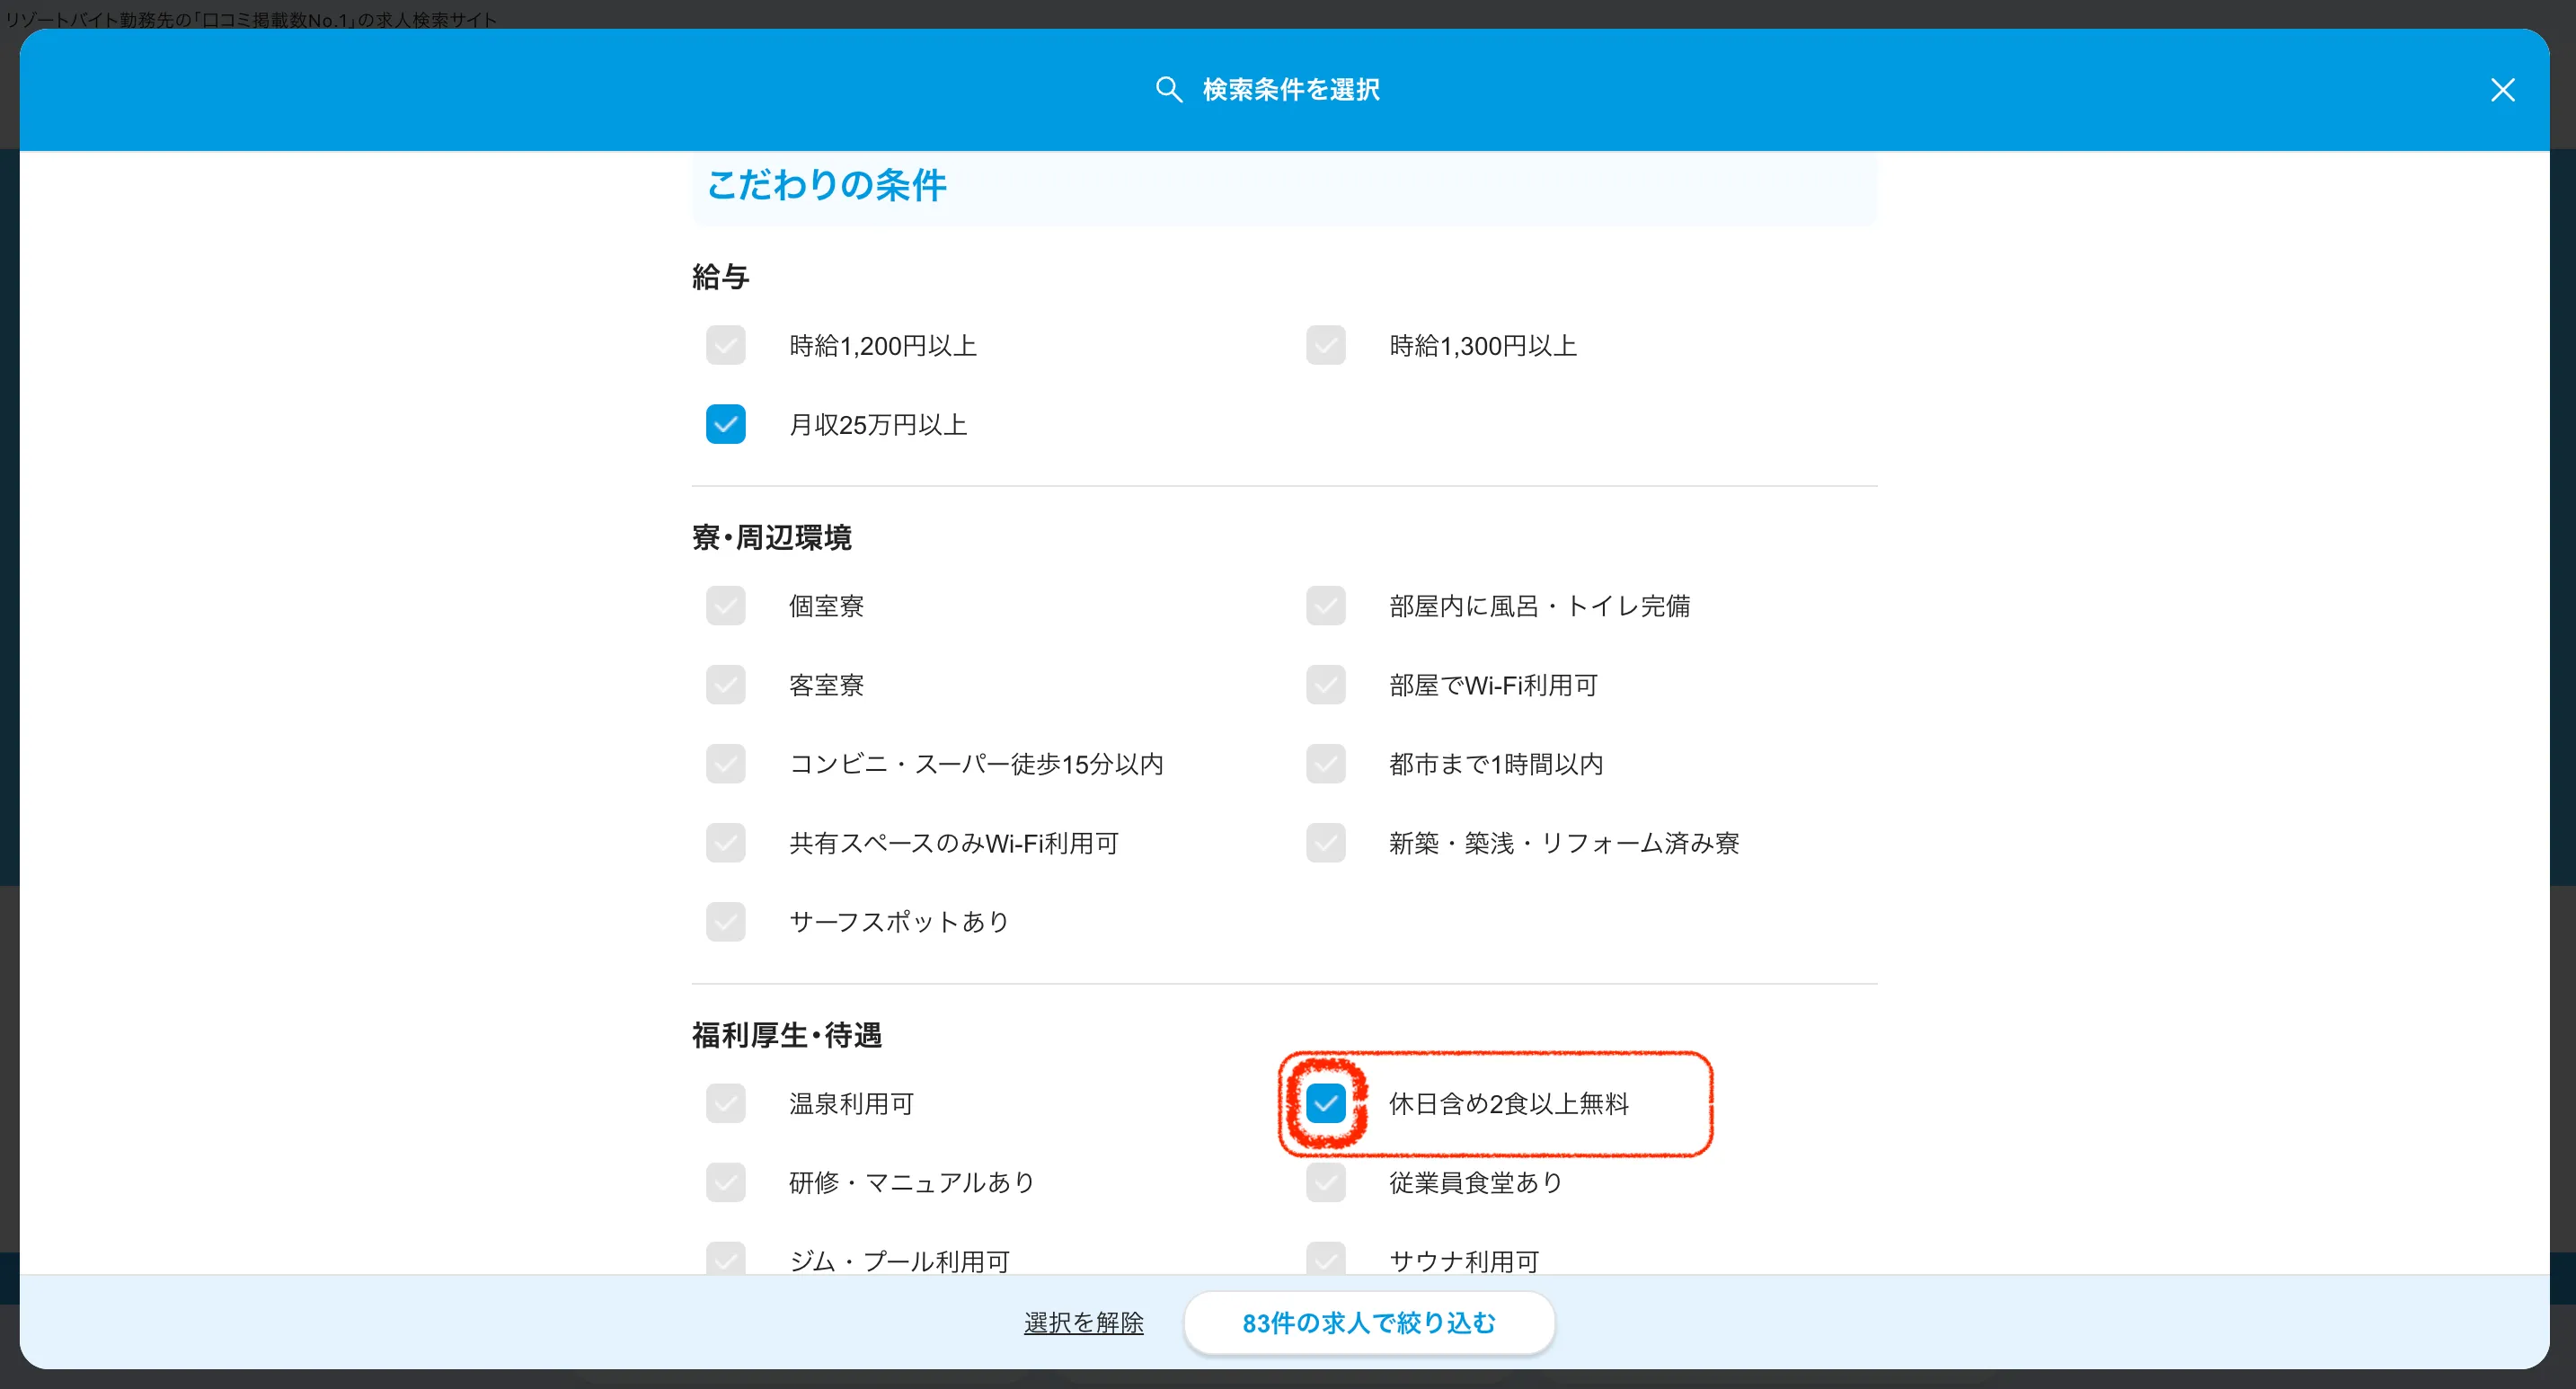This screenshot has height=1389, width=2576.
Task: Click the 83件の求人で絞り込む button
Action: [x=1368, y=1322]
